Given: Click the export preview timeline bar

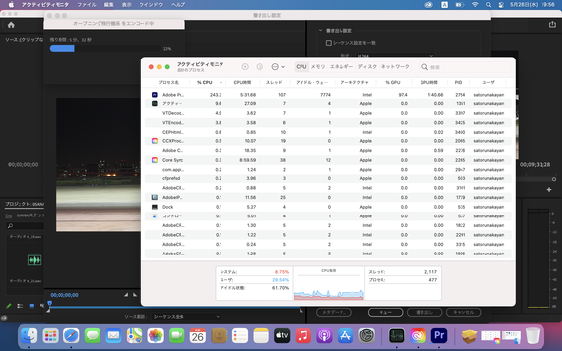Looking at the screenshot, I should (176, 307).
